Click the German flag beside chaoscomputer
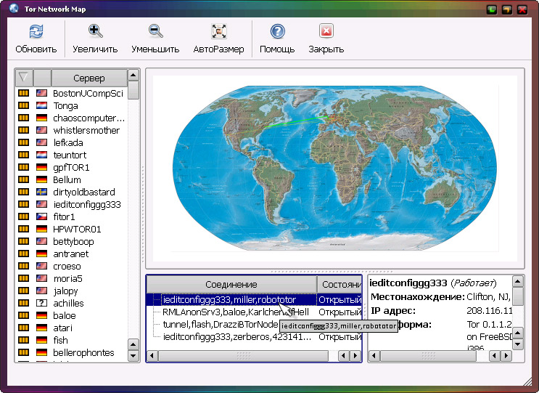 point(41,118)
